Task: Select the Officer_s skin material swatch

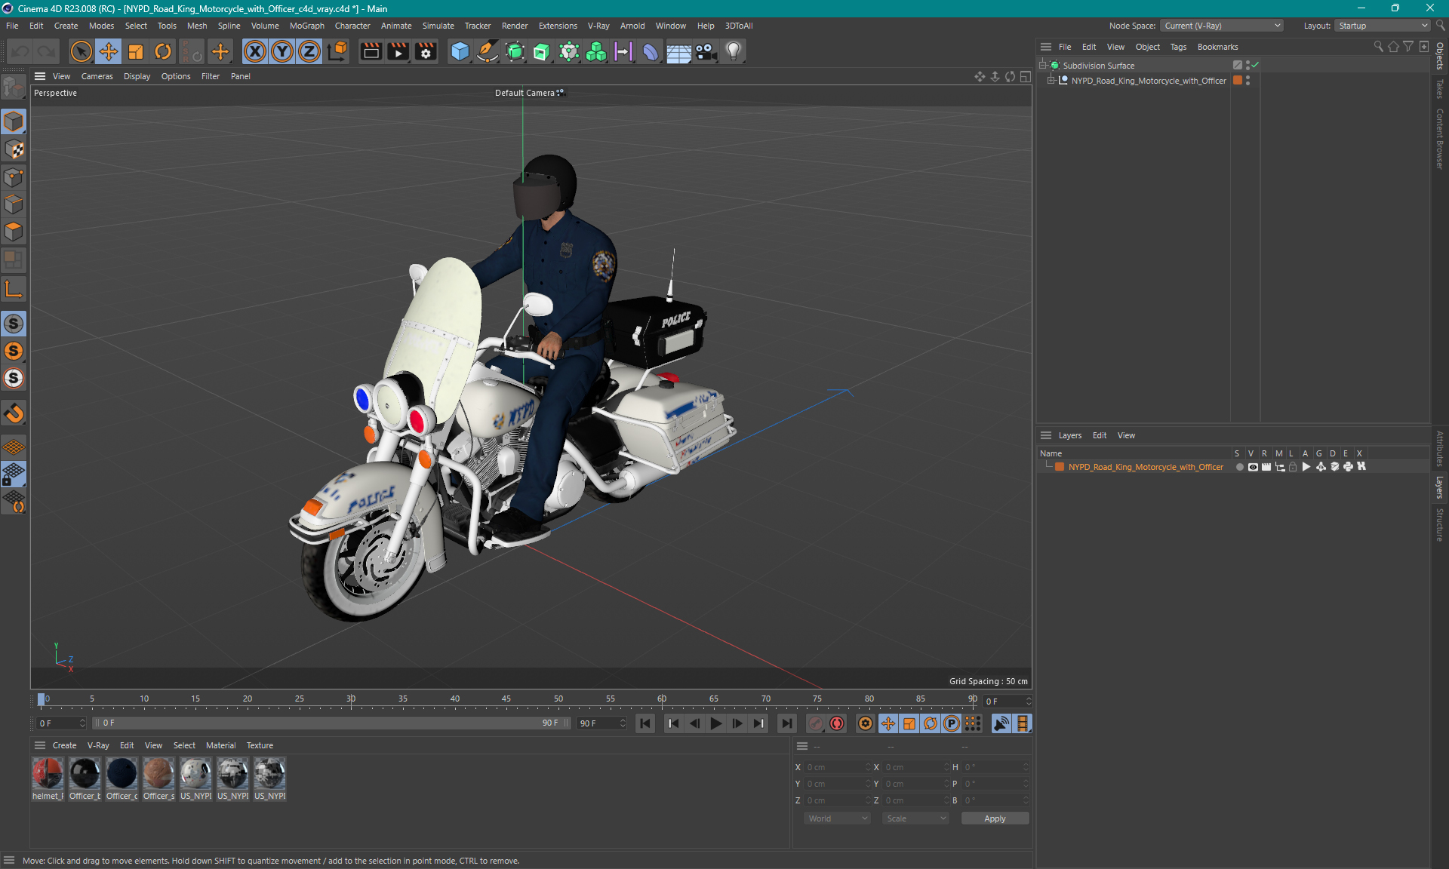Action: click(x=158, y=774)
